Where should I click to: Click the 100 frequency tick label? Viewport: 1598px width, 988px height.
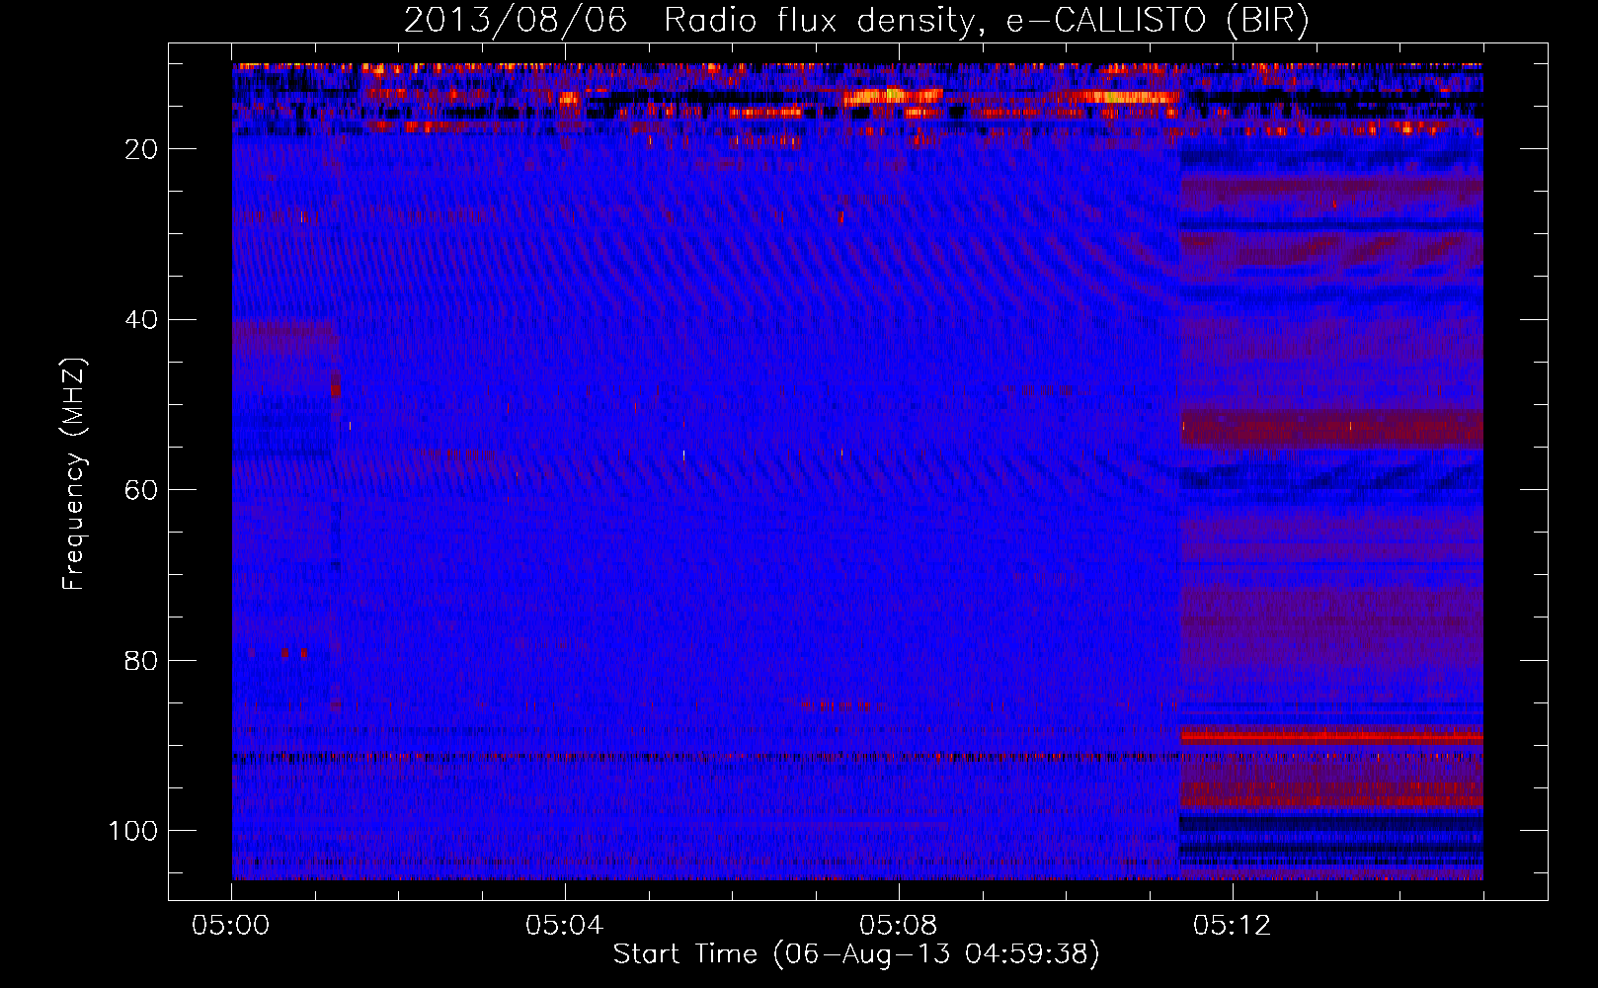tap(133, 831)
